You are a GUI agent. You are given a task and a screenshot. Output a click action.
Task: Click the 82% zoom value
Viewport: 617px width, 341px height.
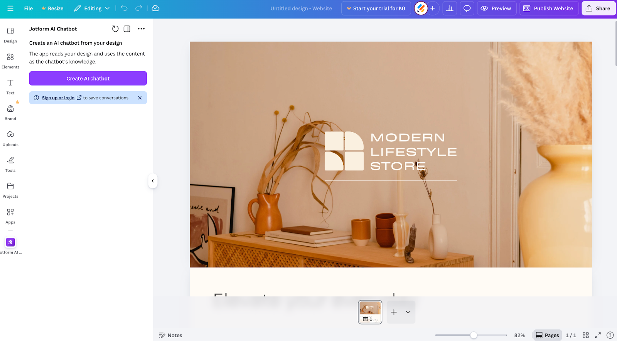[x=519, y=335]
